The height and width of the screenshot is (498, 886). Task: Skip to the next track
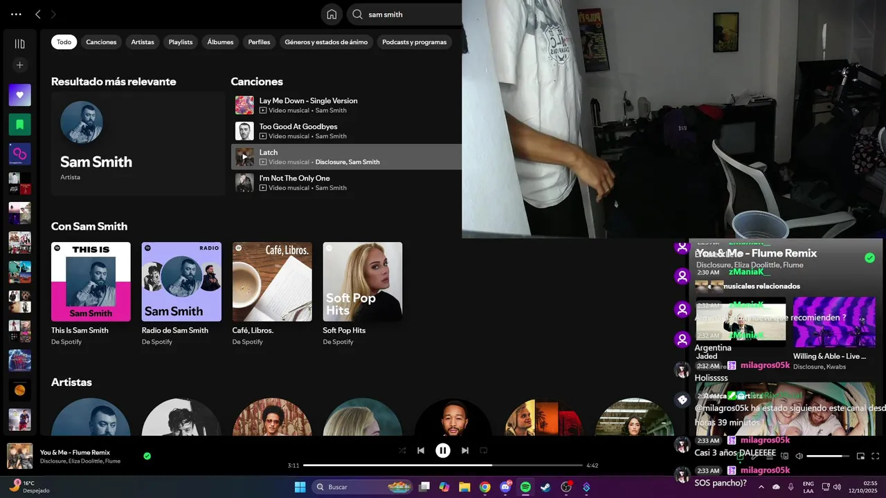465,450
